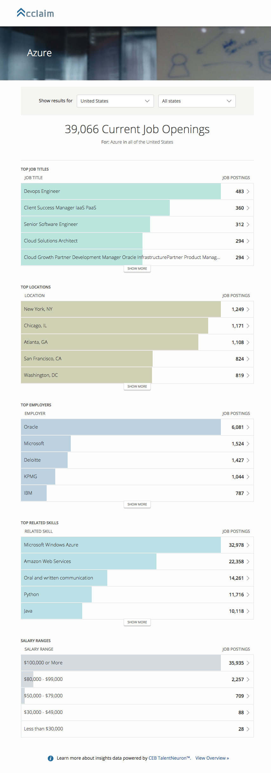
Task: Click chevron on San Francisco, CA row
Action: click(248, 359)
